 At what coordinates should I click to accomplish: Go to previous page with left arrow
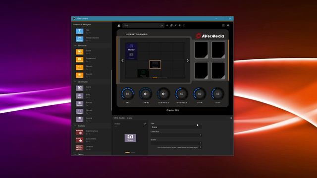click(x=122, y=60)
